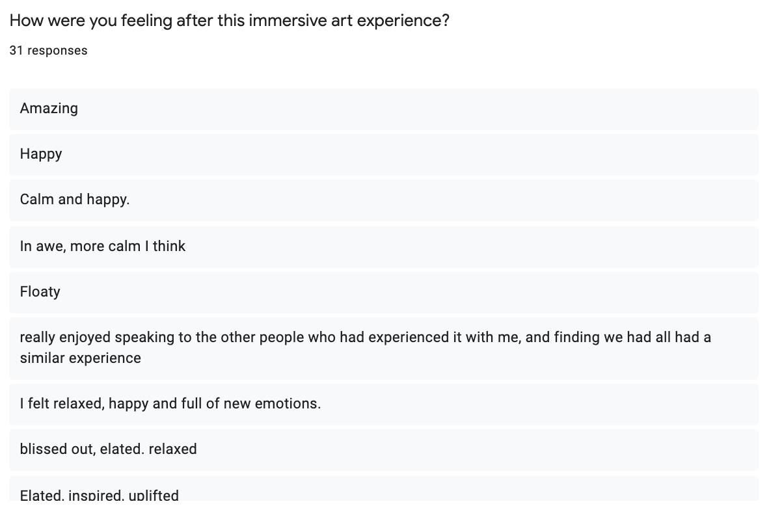Click the "In awe, more calm I think" response
The height and width of the screenshot is (519, 769).
(x=103, y=246)
